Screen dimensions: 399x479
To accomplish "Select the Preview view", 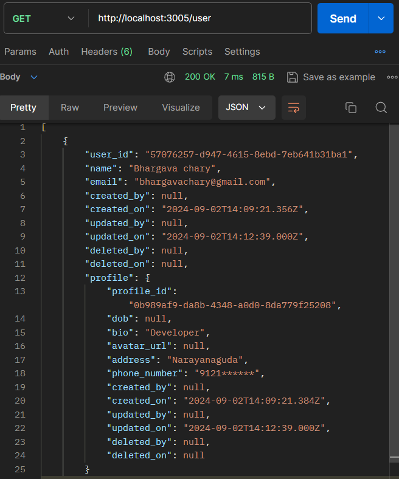I will click(120, 108).
